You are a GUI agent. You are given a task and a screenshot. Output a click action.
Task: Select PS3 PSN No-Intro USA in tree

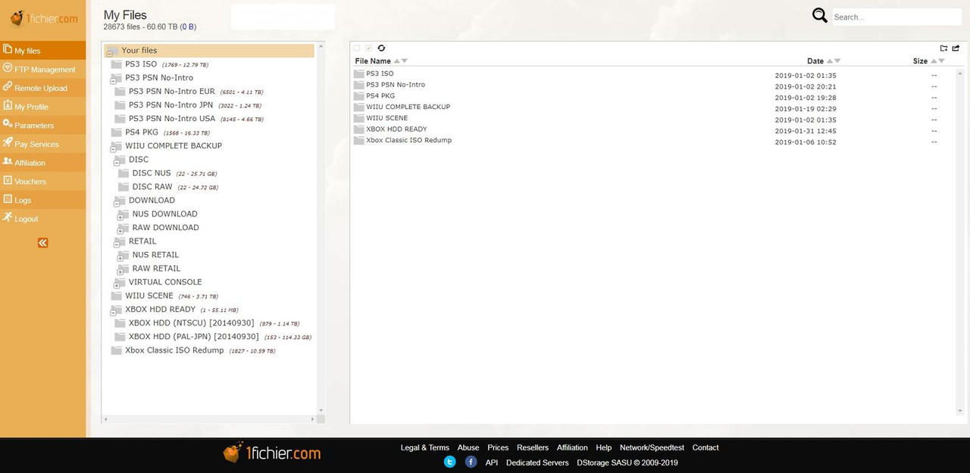click(172, 119)
